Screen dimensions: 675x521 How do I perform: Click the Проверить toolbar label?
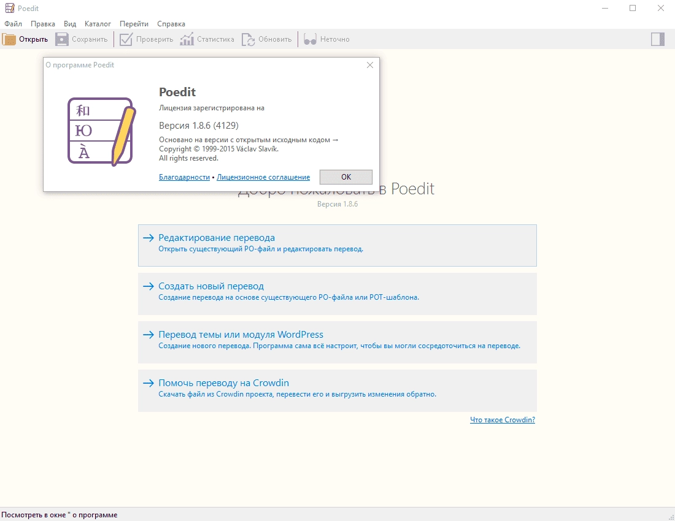(155, 39)
